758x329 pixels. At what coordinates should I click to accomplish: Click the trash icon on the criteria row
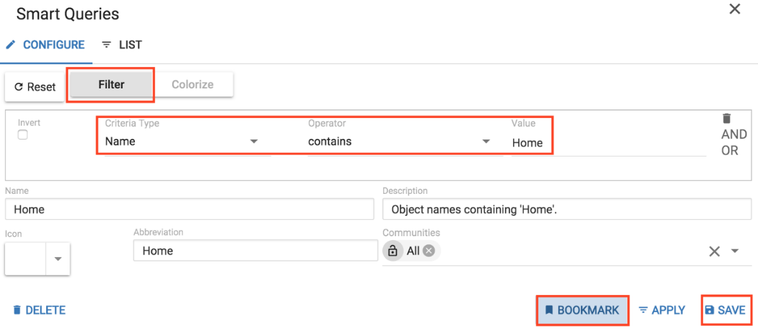point(726,118)
